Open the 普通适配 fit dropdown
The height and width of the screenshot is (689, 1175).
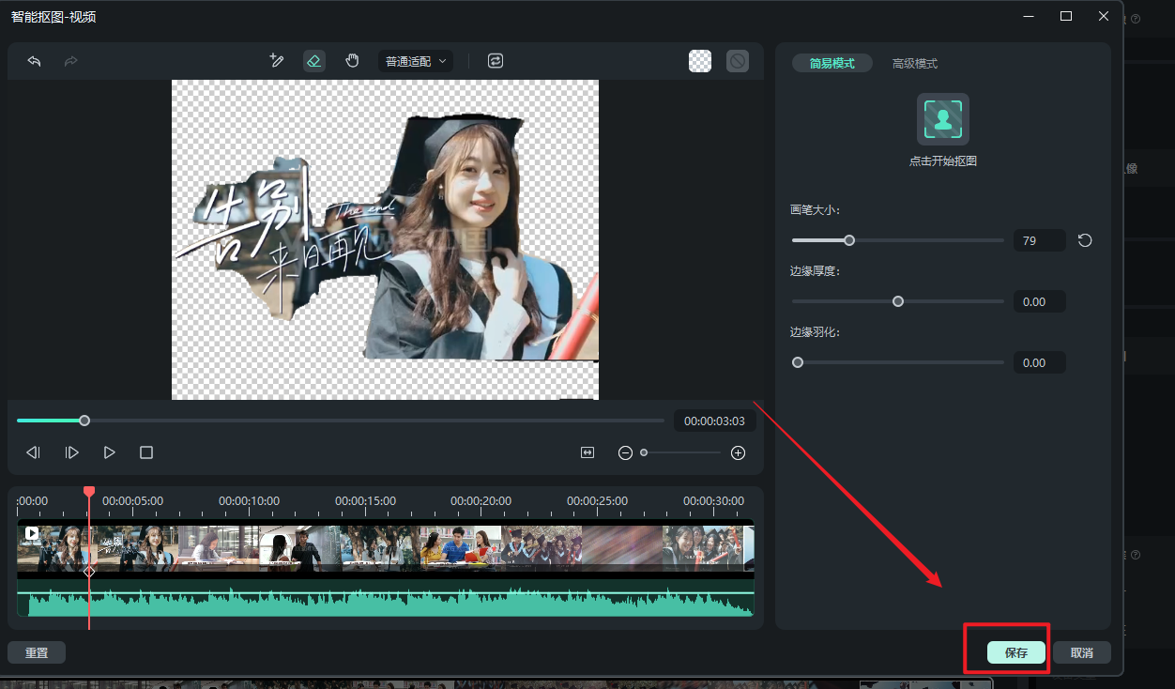click(x=416, y=61)
